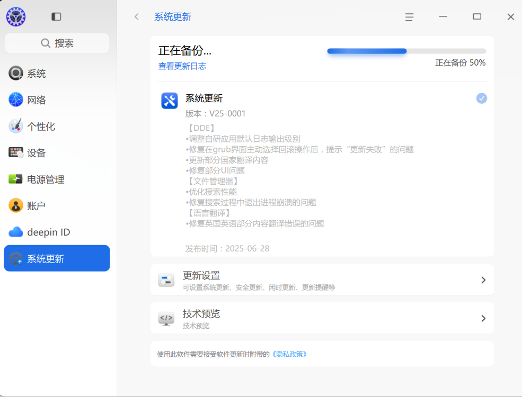Click the Control Center app logo icon

(16, 16)
